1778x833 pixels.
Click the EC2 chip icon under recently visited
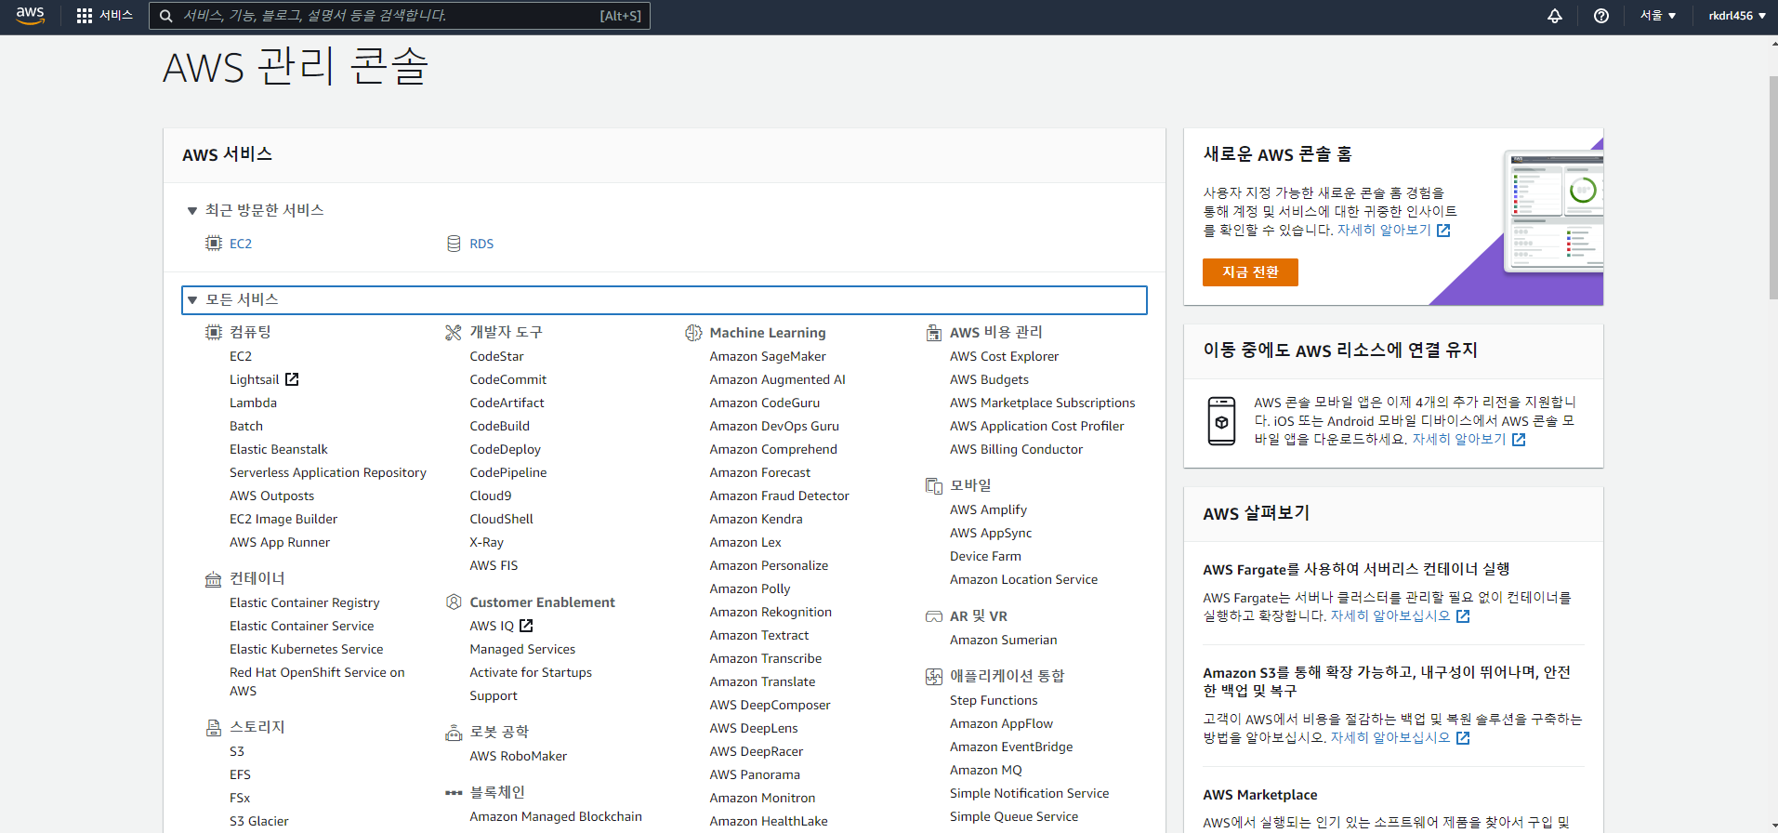(x=214, y=244)
